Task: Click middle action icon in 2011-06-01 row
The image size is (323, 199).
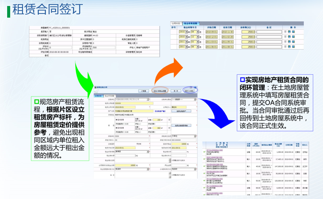Action: pyautogui.click(x=289, y=47)
